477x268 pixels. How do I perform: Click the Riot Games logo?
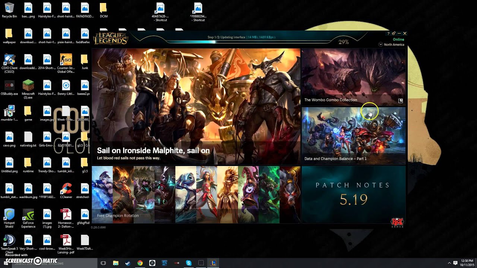coord(397,223)
